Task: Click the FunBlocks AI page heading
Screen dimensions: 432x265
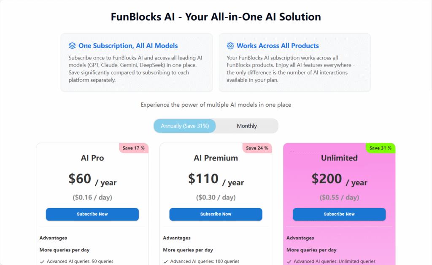Action: [216, 17]
